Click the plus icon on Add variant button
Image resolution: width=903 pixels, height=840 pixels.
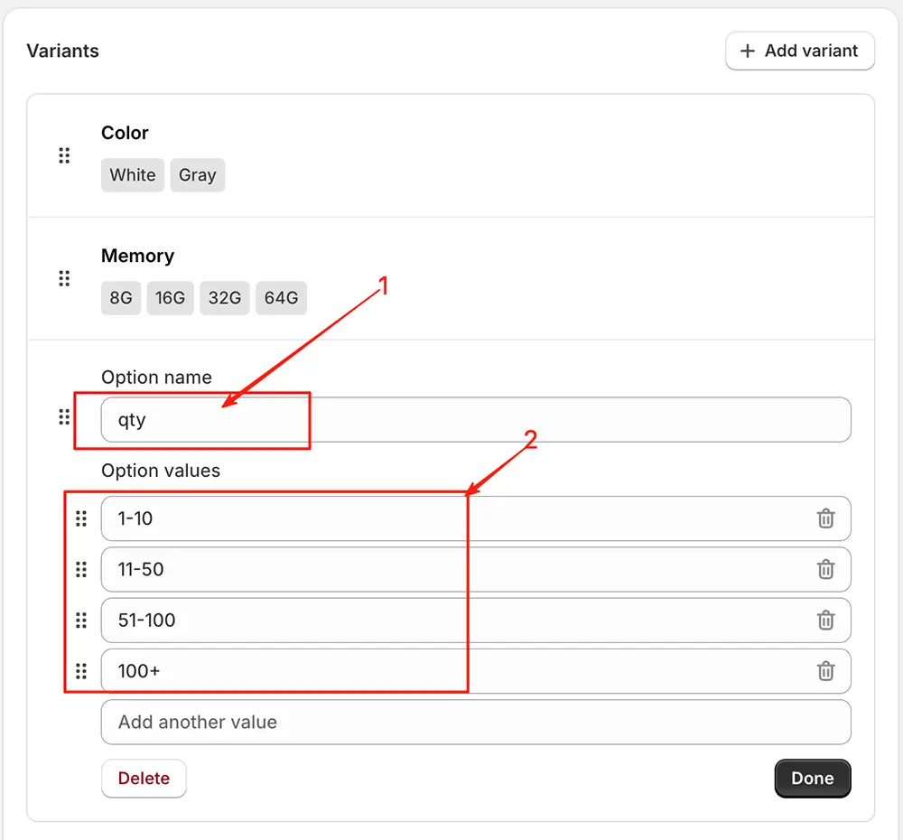(x=749, y=51)
